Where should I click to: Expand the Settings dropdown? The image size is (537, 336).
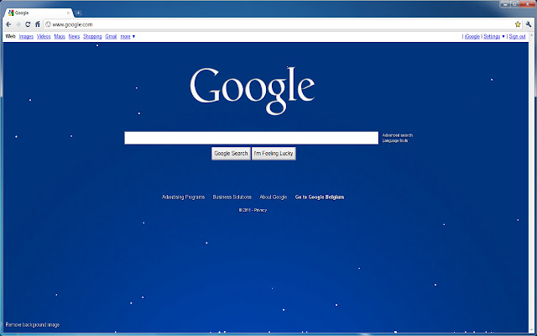(494, 36)
